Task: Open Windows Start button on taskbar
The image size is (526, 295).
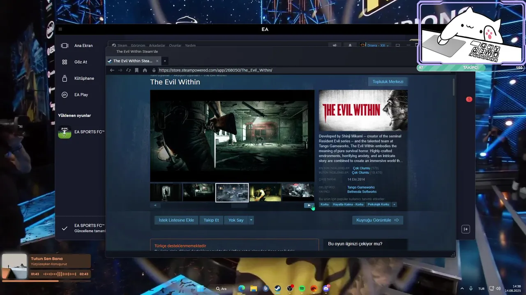Action: pyautogui.click(x=201, y=288)
